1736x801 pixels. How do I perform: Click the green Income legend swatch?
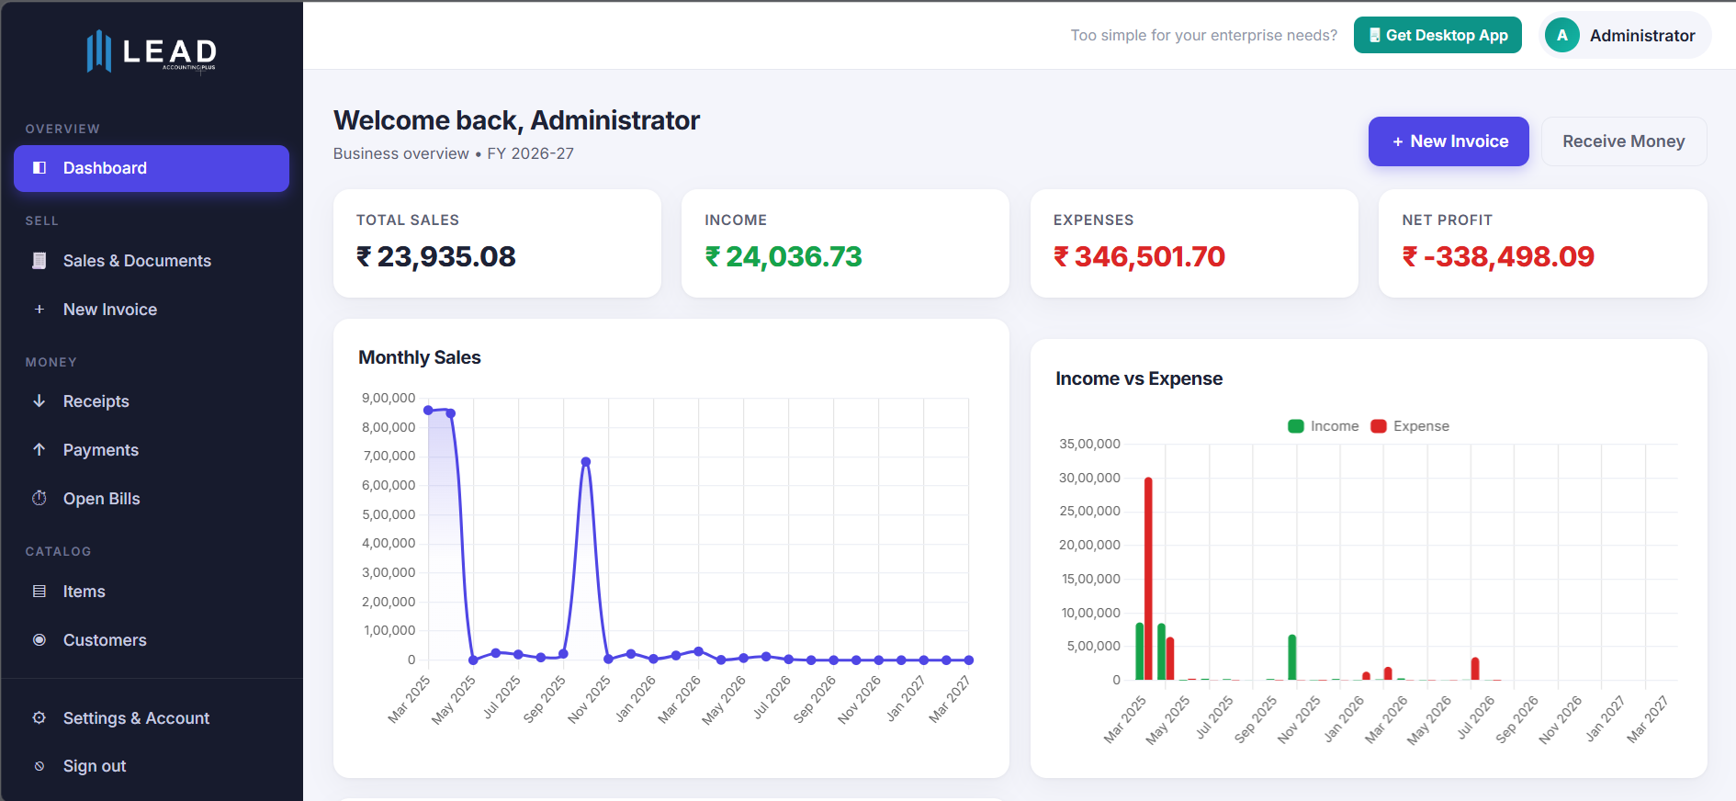1296,426
